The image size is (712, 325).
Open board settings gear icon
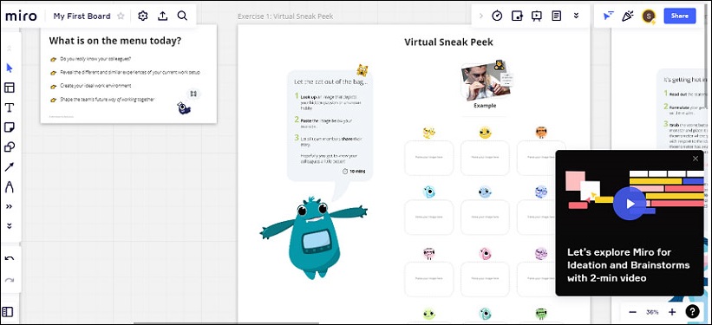pyautogui.click(x=143, y=16)
